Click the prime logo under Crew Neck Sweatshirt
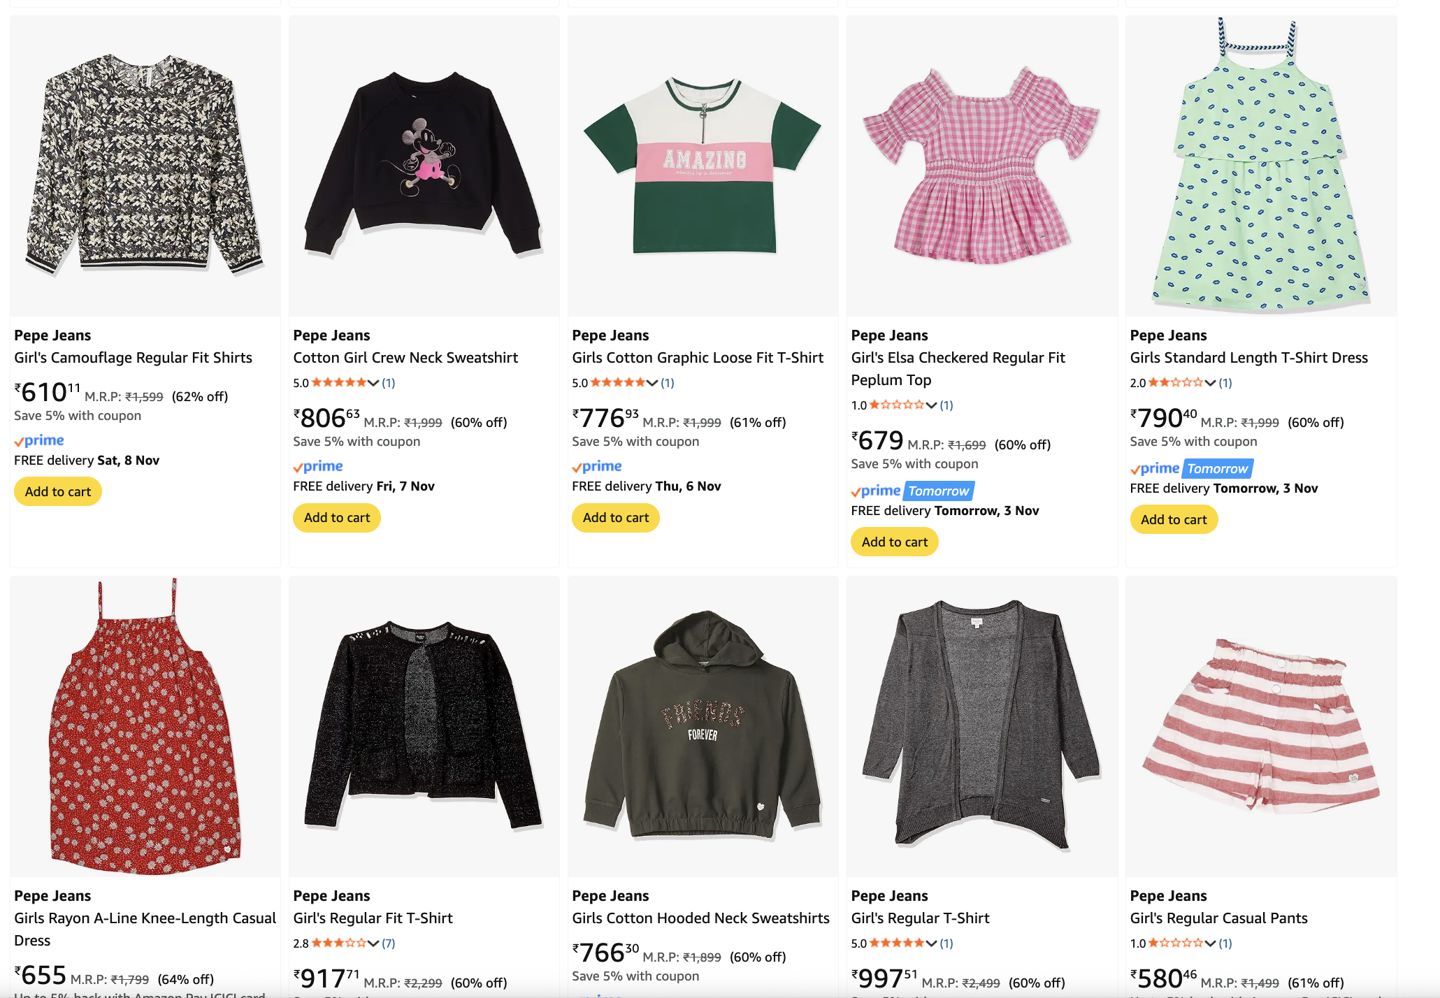1440x998 pixels. [x=318, y=466]
